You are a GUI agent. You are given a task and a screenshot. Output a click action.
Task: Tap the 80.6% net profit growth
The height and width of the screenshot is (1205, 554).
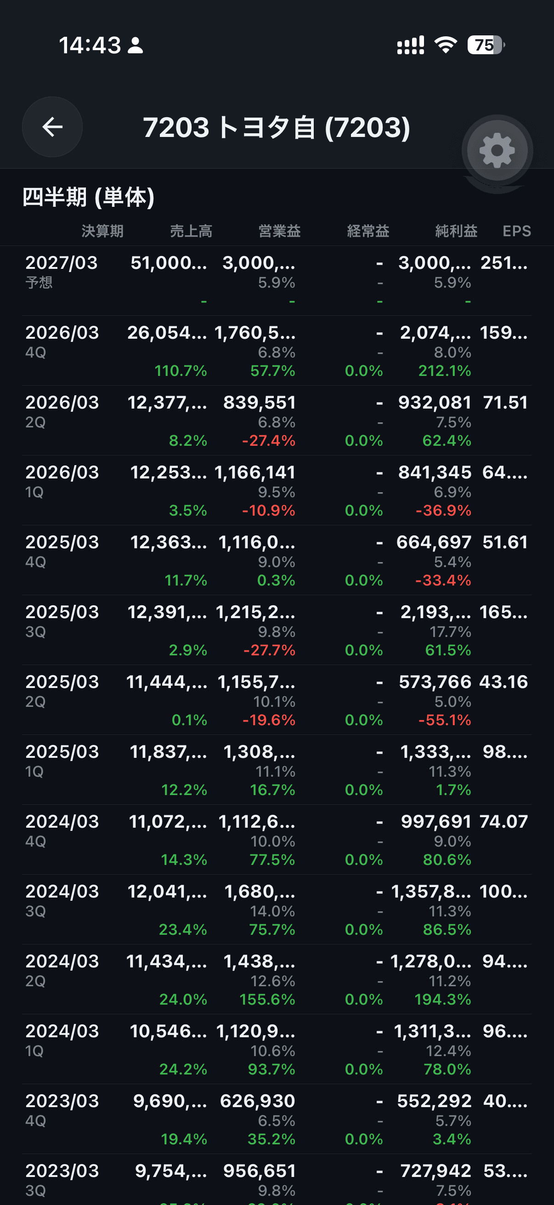(x=447, y=860)
